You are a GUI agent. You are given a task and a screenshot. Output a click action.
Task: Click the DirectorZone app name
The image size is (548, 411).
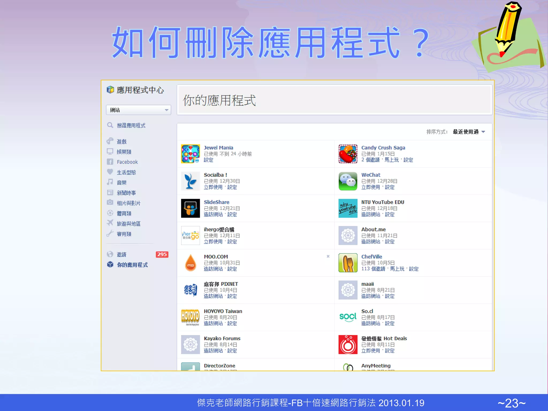click(x=220, y=366)
